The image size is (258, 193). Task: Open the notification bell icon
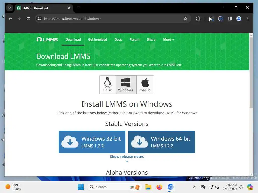click(x=241, y=187)
